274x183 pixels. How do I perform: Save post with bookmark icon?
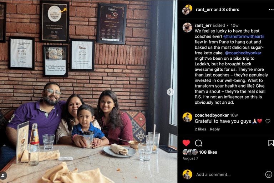coord(271,143)
